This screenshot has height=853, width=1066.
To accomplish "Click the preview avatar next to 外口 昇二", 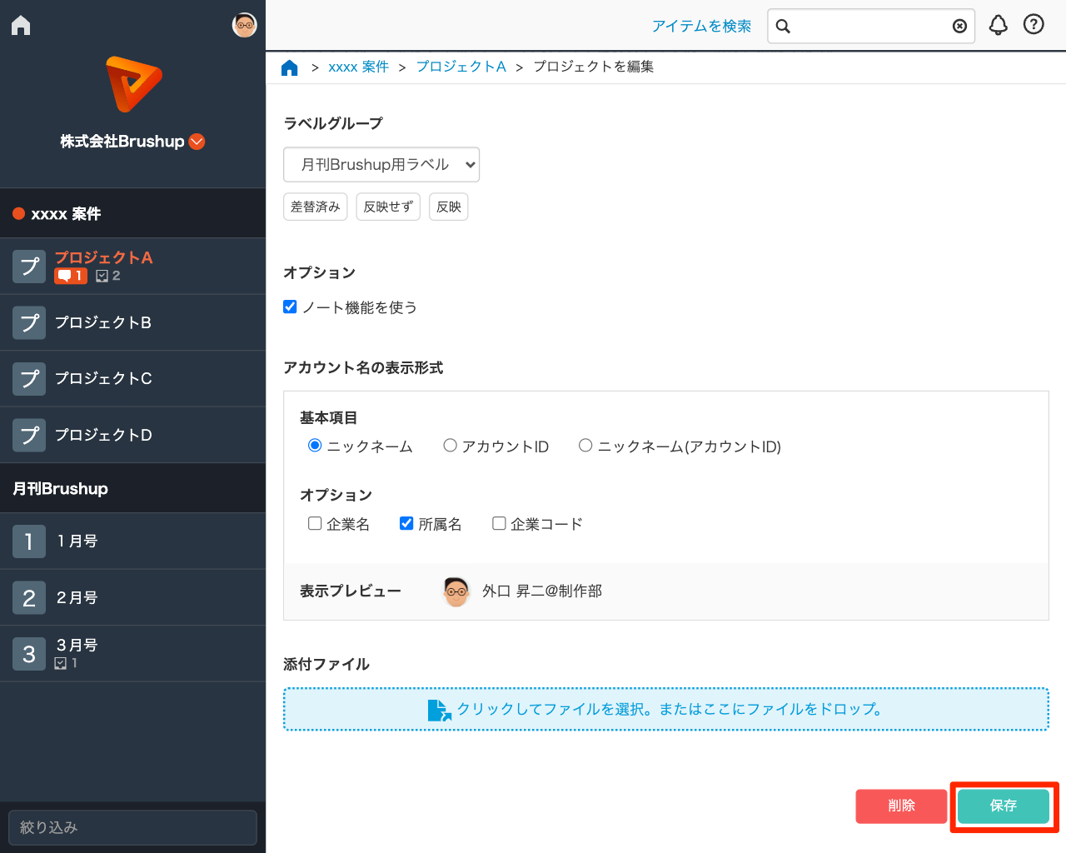I will click(x=456, y=591).
